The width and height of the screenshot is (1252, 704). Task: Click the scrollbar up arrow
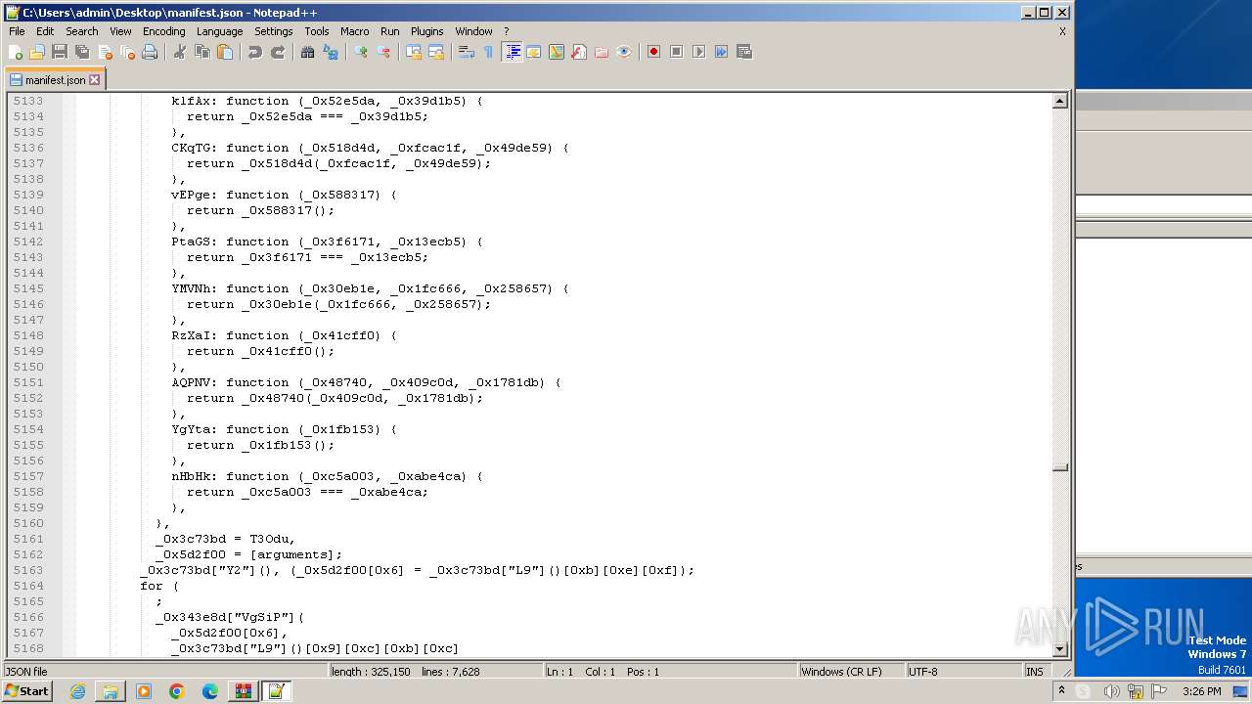coord(1059,101)
